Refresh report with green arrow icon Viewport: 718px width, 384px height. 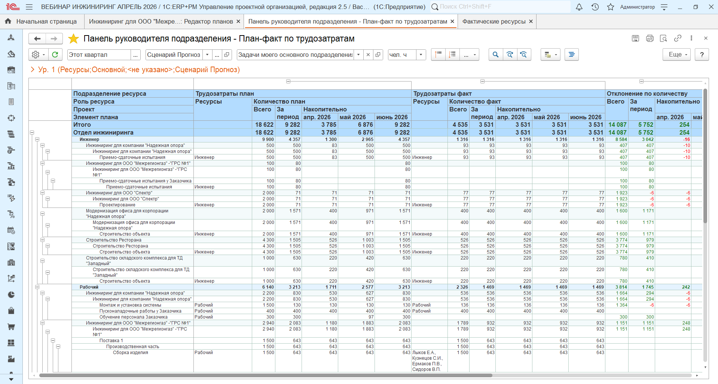(x=55, y=55)
